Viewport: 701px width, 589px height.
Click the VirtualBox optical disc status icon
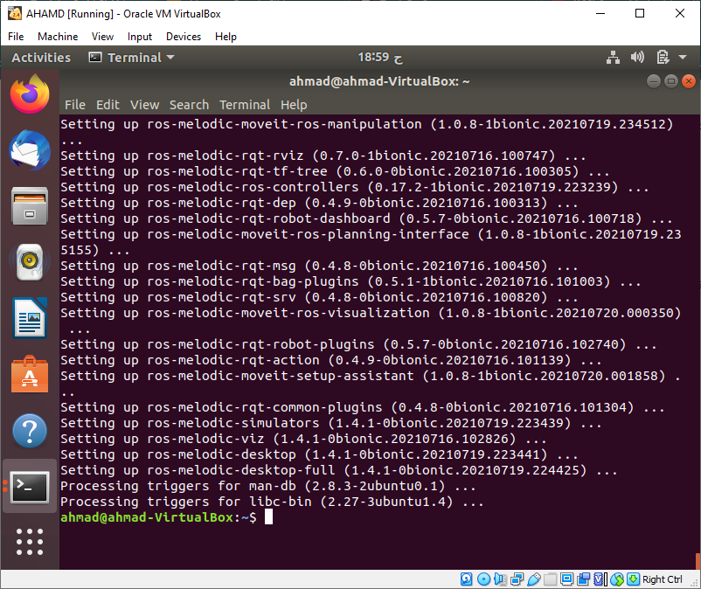483,579
